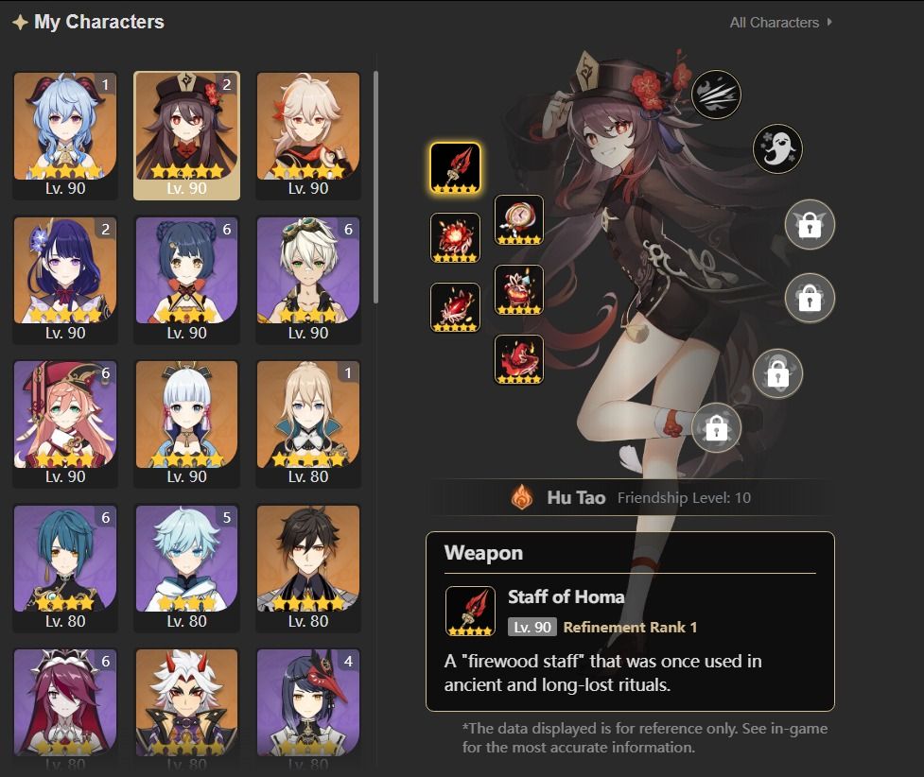
Task: Open the red hat circlet artifact icon
Action: click(x=518, y=359)
